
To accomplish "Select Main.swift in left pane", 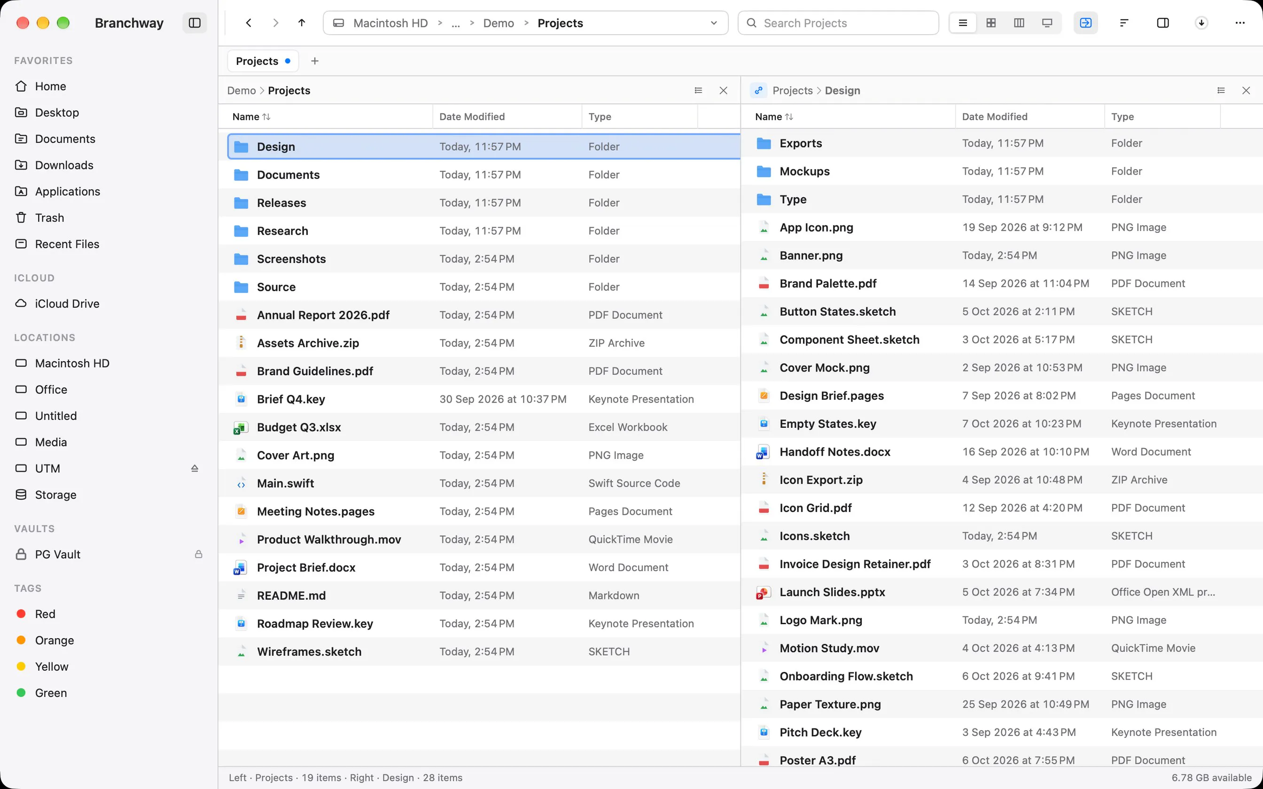I will [479, 483].
